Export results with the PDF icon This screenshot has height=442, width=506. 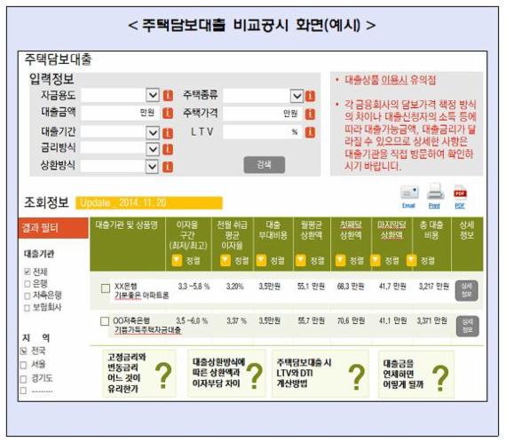[x=460, y=196]
